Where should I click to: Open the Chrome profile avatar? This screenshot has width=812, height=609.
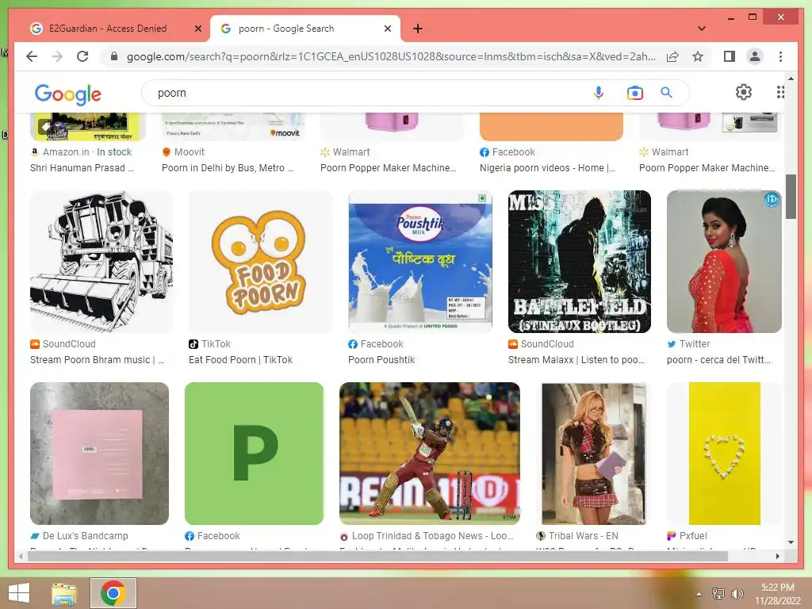click(755, 56)
